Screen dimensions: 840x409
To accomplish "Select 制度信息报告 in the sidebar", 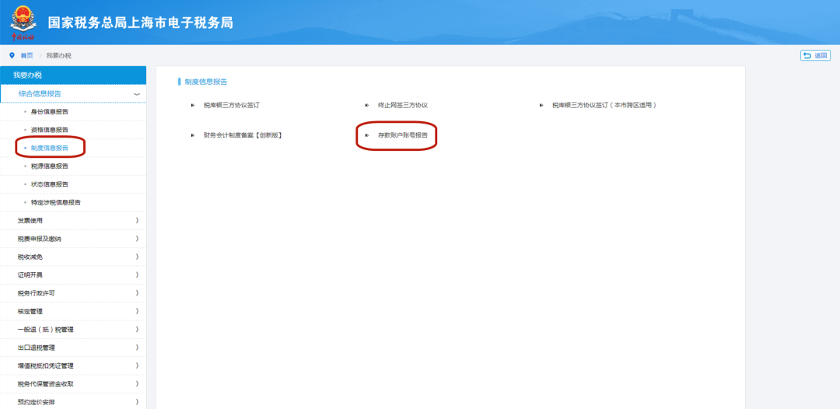I will pyautogui.click(x=49, y=148).
